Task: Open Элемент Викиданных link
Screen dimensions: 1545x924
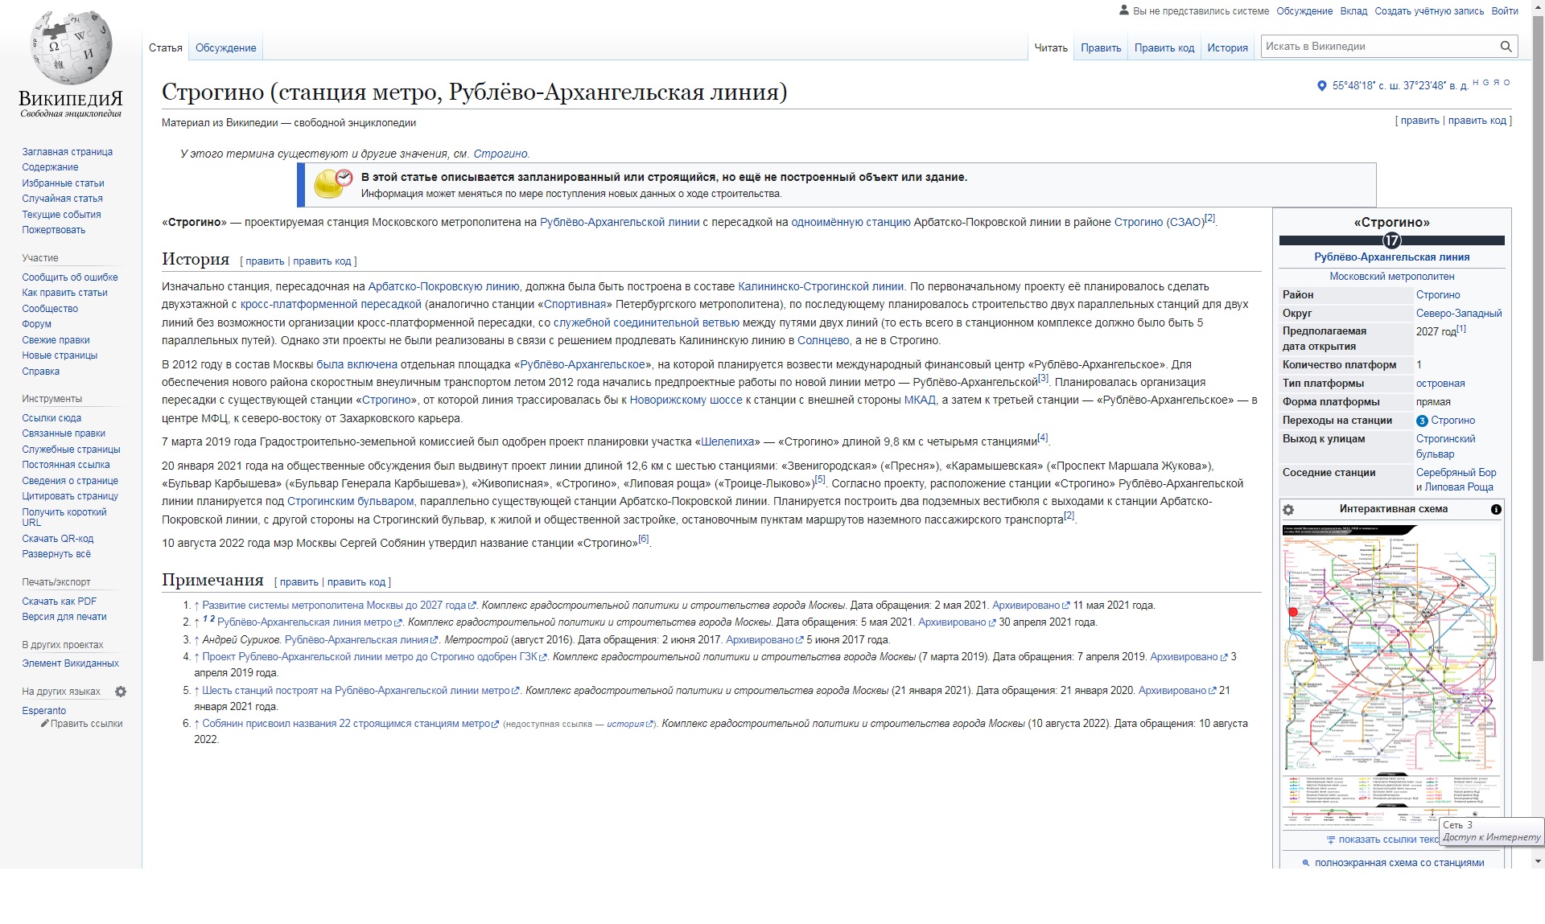Action: click(70, 663)
